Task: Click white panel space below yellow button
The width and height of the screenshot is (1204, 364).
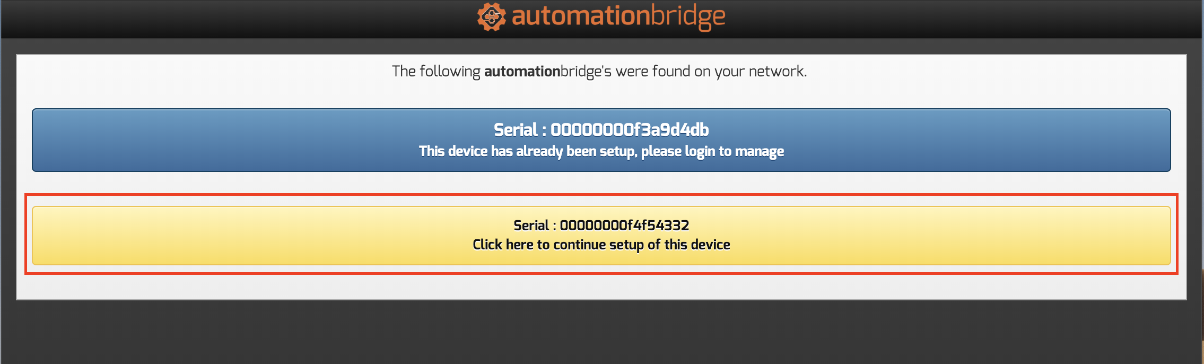Action: click(601, 287)
